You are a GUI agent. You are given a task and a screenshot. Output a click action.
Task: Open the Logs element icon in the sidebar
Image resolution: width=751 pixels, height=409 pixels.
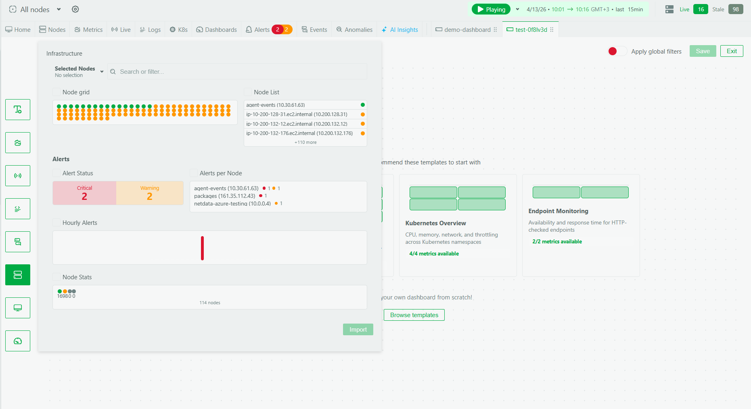click(x=18, y=208)
